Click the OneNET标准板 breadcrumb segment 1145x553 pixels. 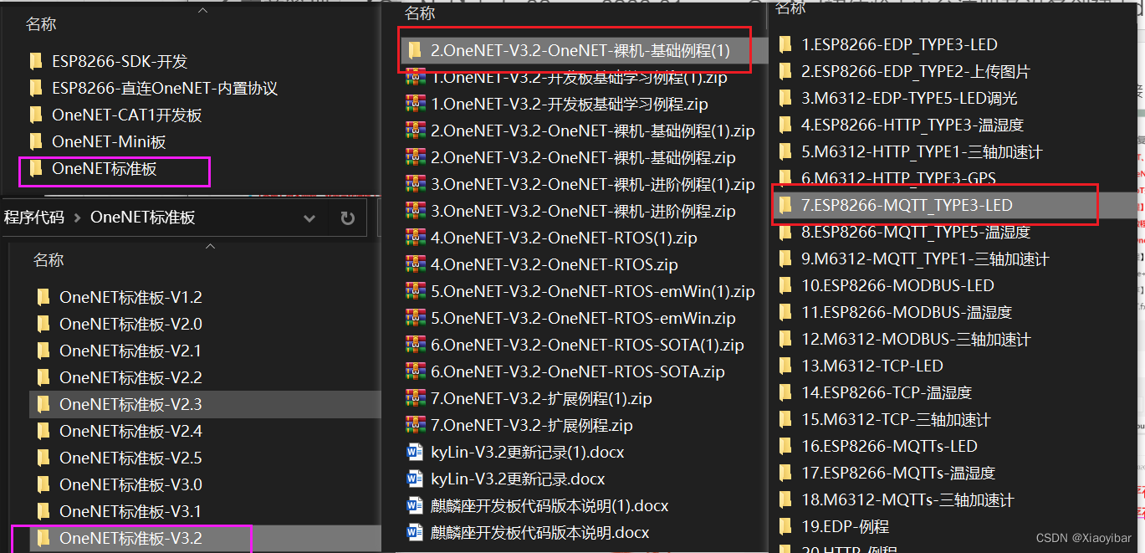[x=143, y=218]
